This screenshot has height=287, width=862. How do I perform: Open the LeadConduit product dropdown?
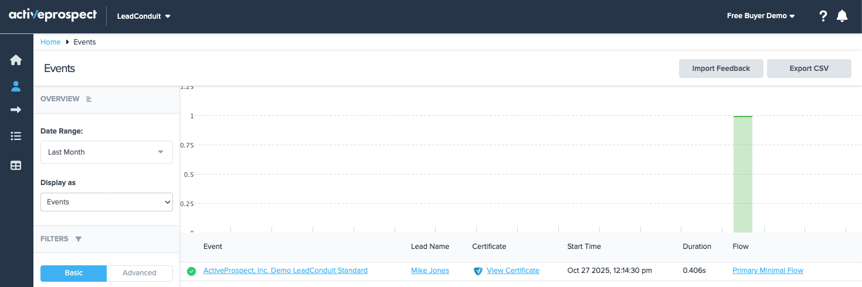click(144, 16)
